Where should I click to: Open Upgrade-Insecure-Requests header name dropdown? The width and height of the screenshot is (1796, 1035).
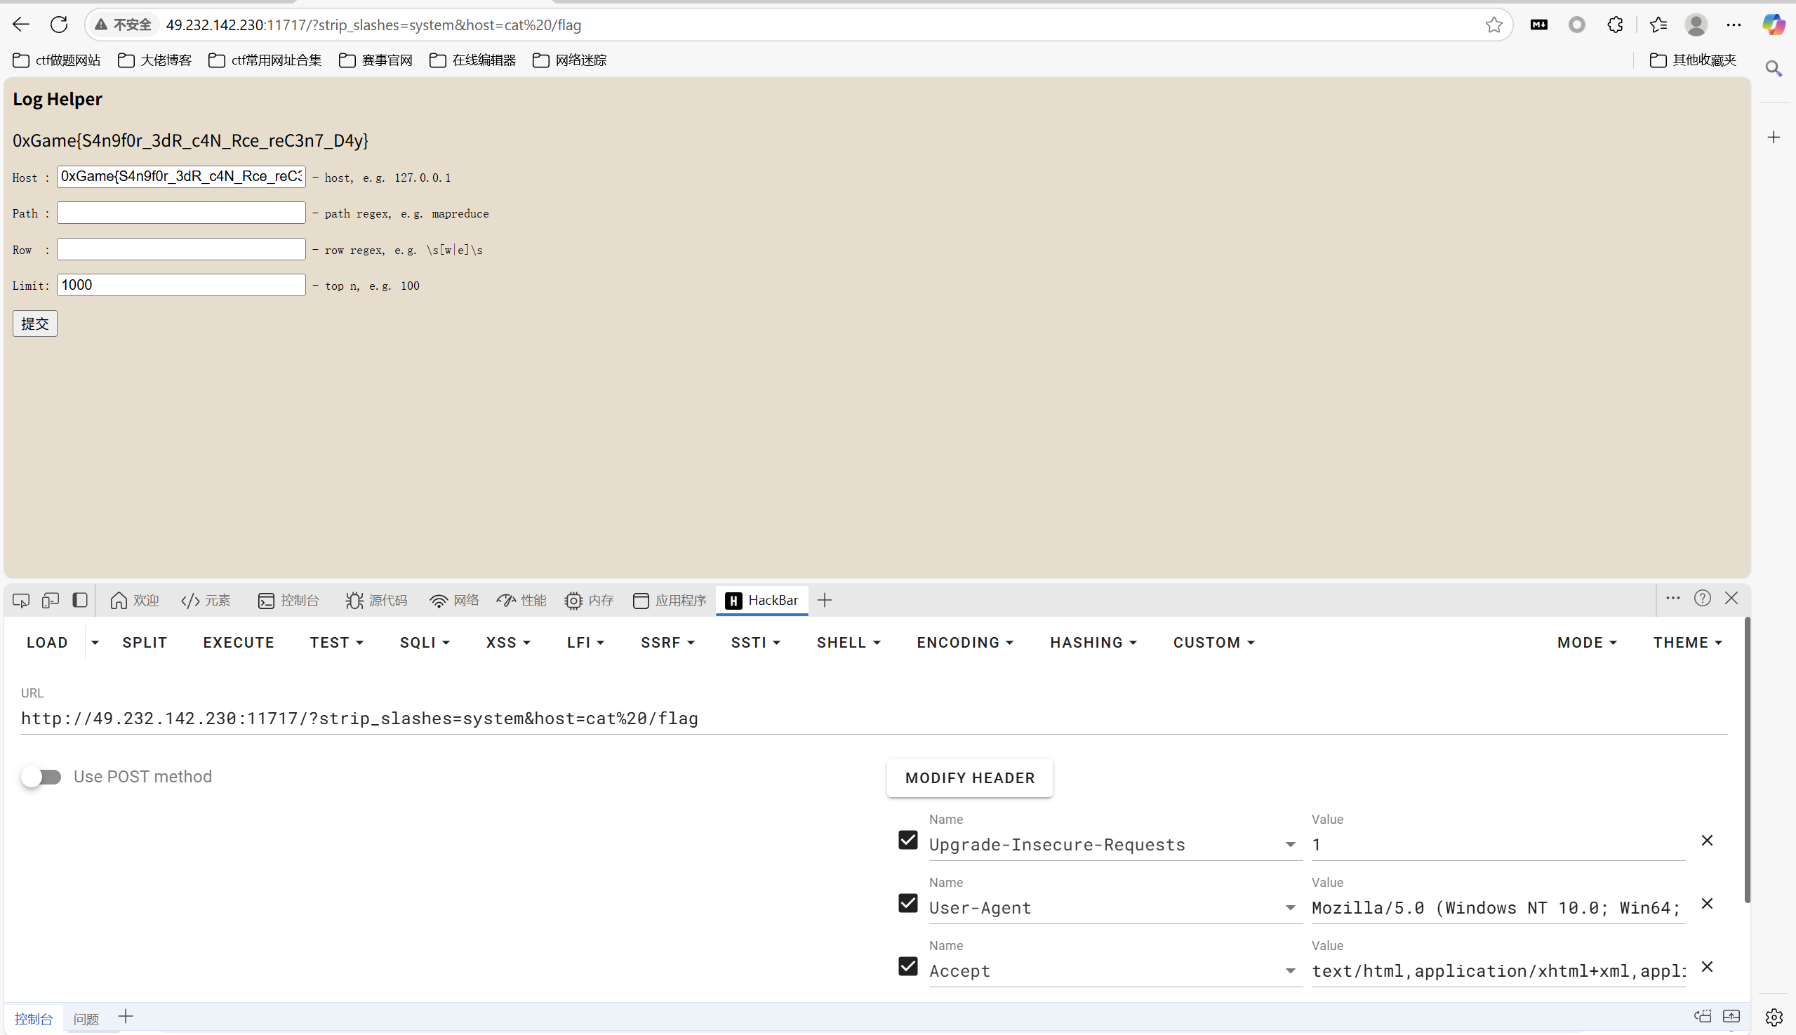1291,845
